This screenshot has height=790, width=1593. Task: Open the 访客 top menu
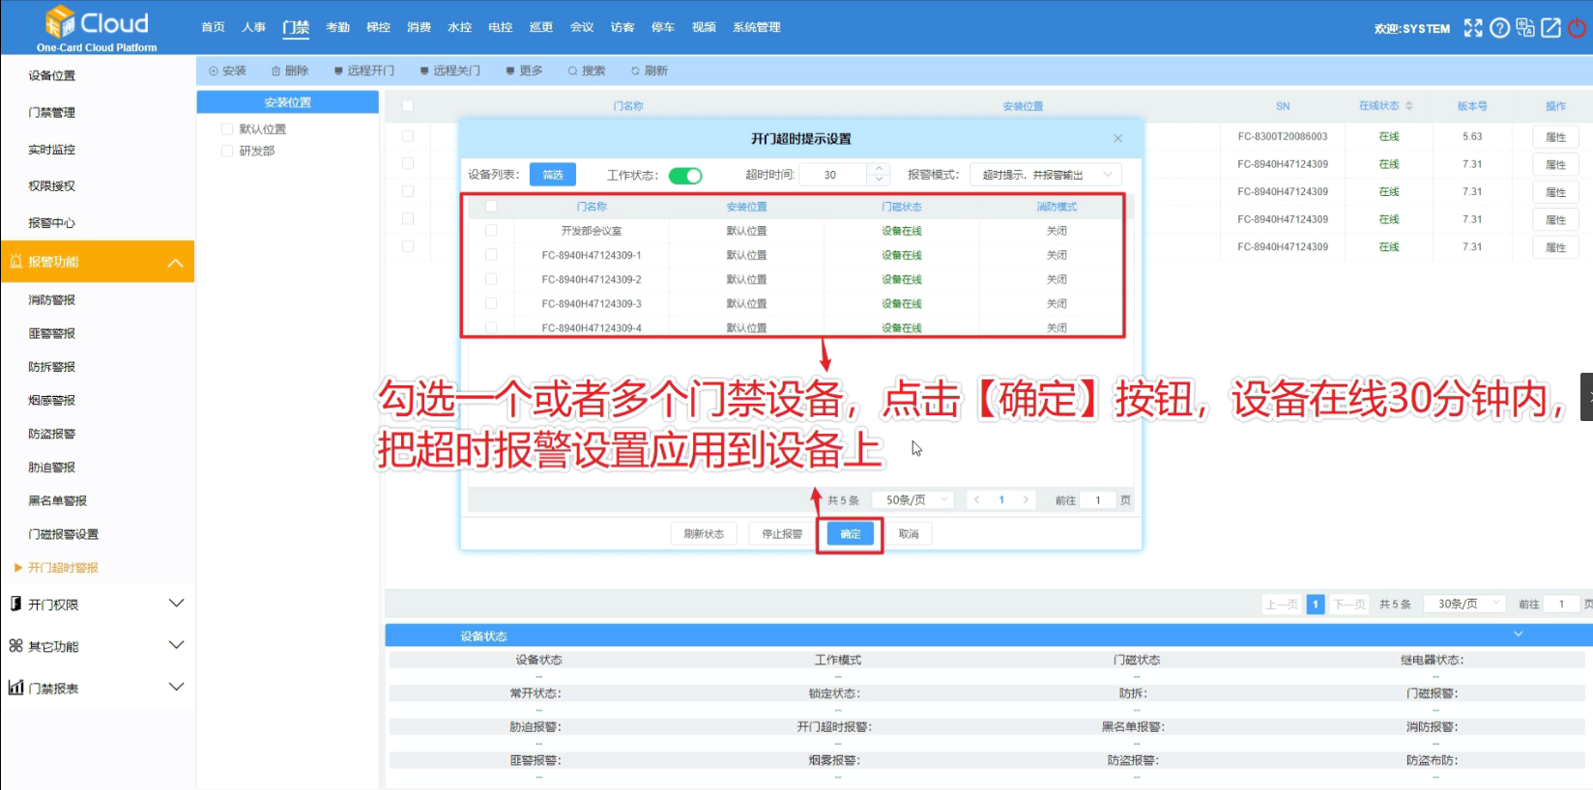pyautogui.click(x=623, y=27)
